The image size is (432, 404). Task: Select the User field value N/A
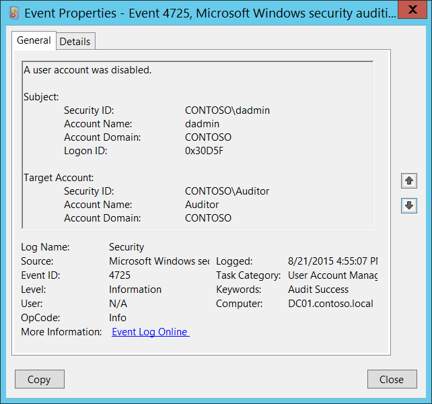[x=118, y=304]
